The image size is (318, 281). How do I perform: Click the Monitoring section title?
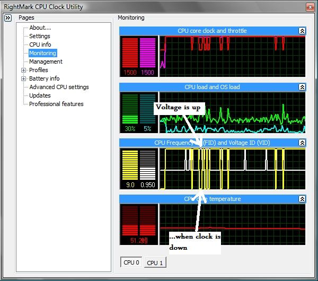131,18
